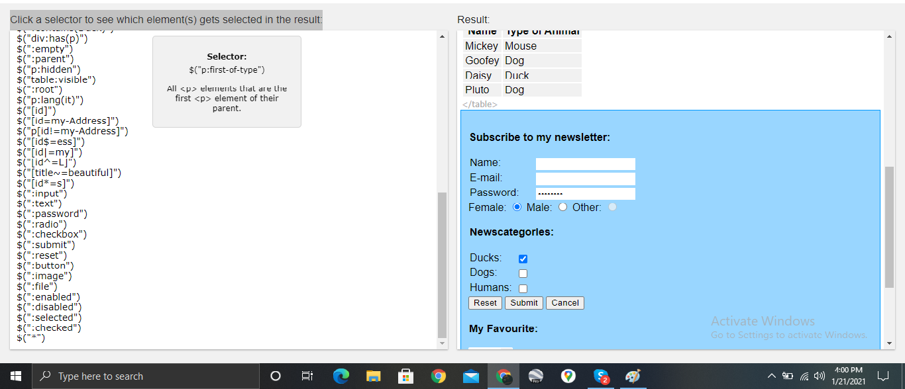Click the $(":checked") selector link
The height and width of the screenshot is (389, 905).
click(48, 327)
